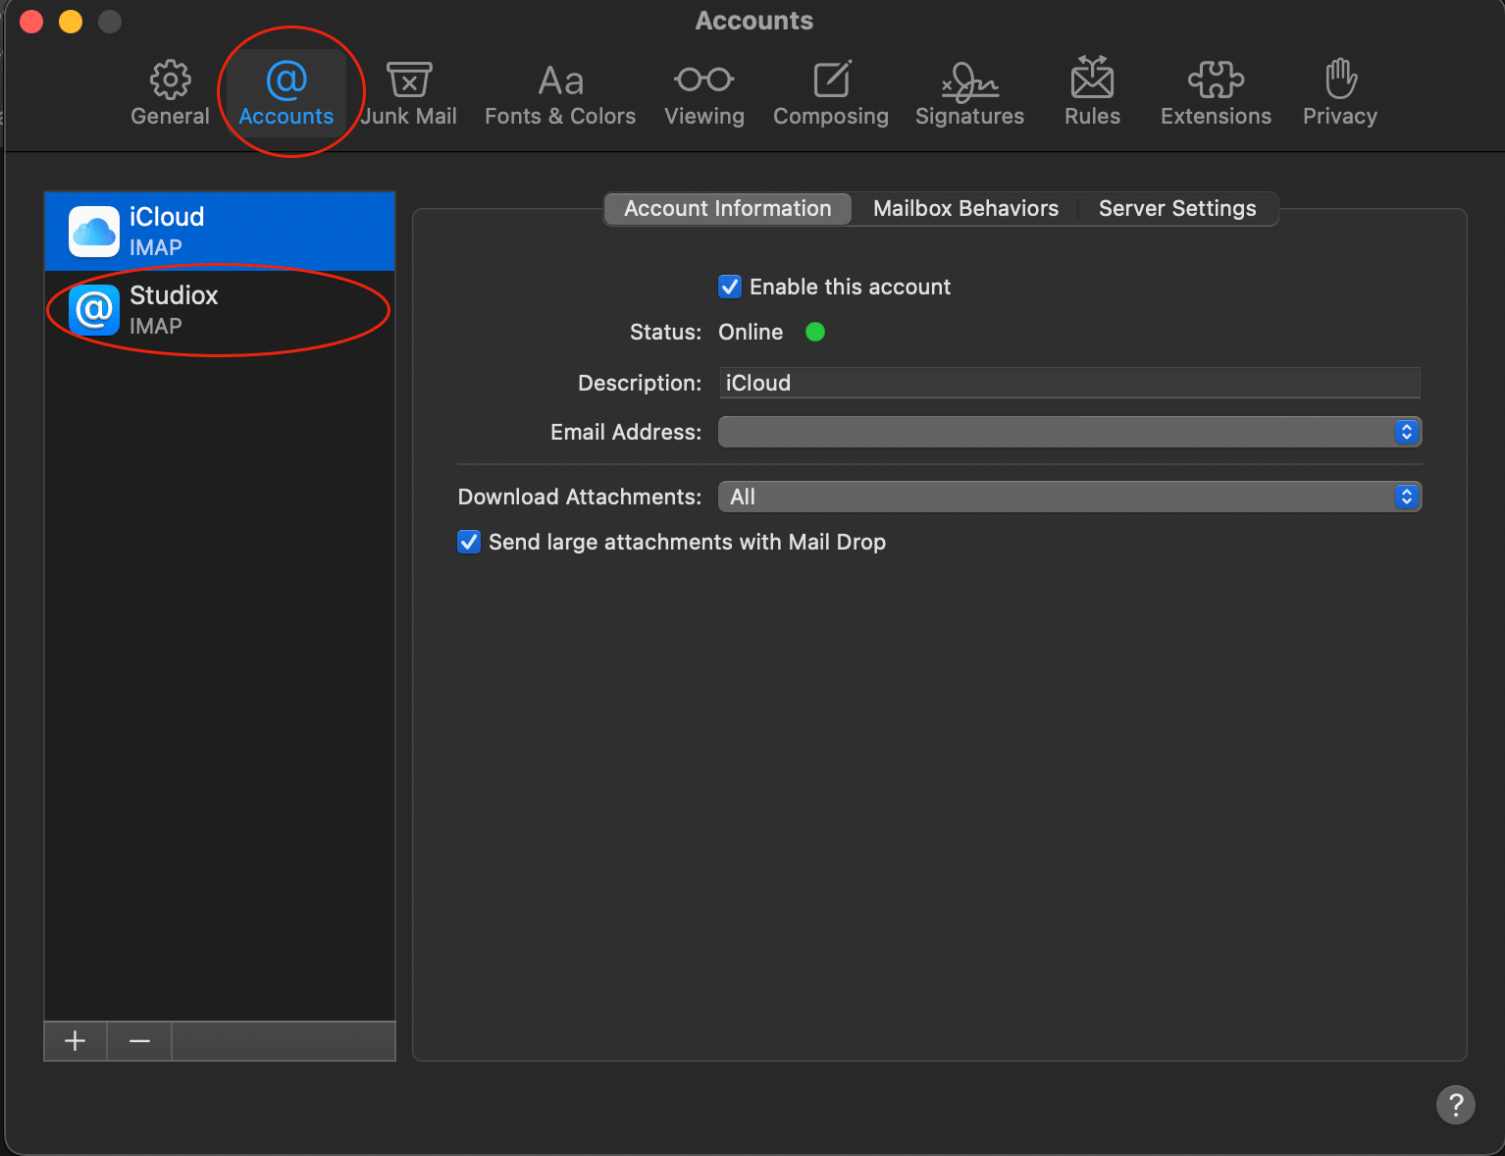Open the Composing preferences pane

(831, 95)
